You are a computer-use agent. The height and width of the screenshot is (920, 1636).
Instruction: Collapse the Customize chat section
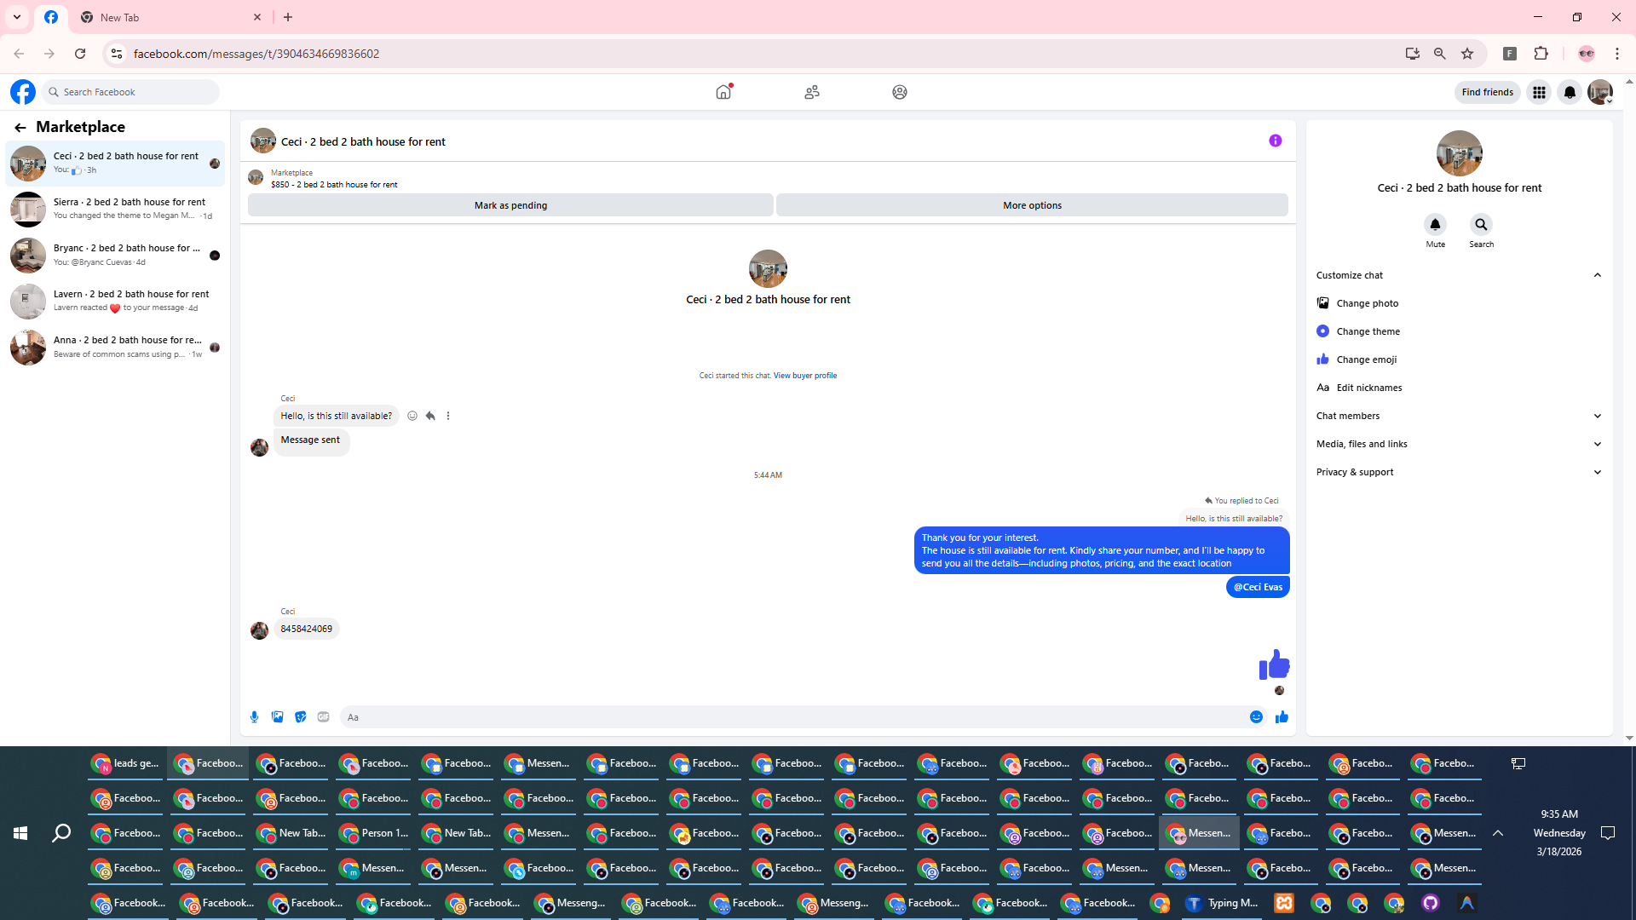point(1597,275)
